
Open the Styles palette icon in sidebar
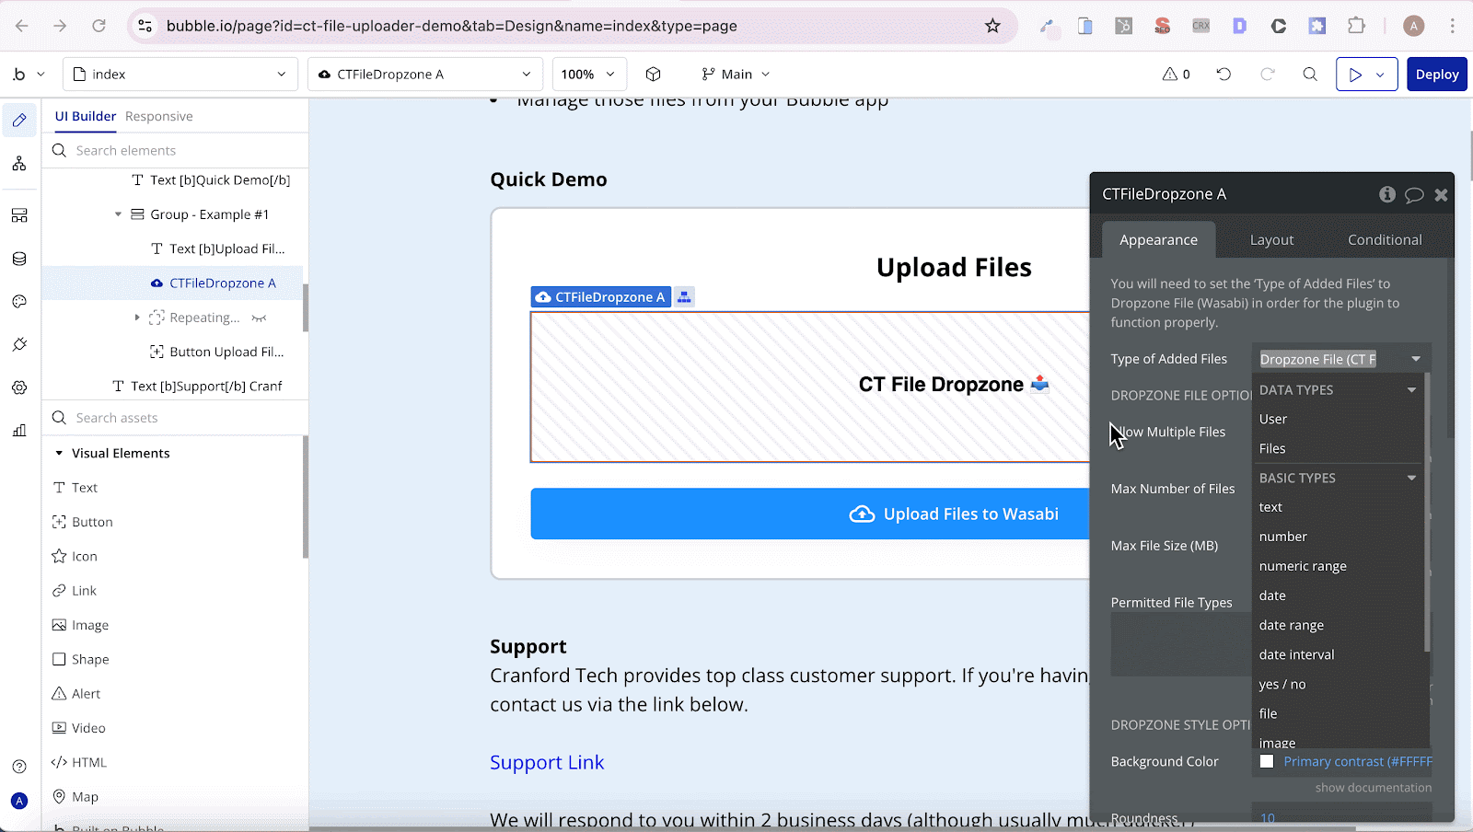pyautogui.click(x=19, y=302)
